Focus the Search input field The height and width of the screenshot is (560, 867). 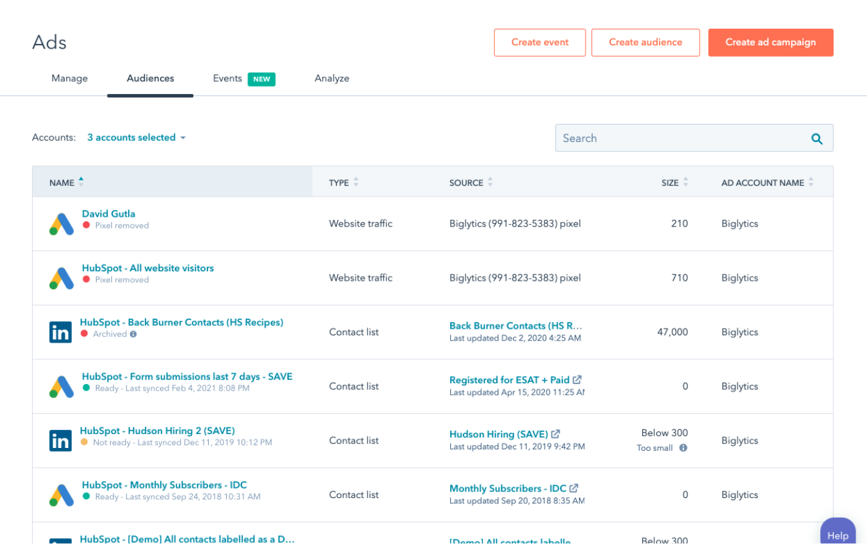pos(694,138)
